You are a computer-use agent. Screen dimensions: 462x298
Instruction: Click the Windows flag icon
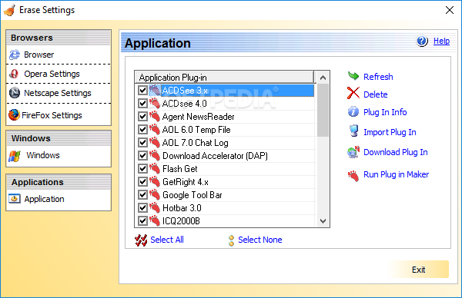[15, 156]
